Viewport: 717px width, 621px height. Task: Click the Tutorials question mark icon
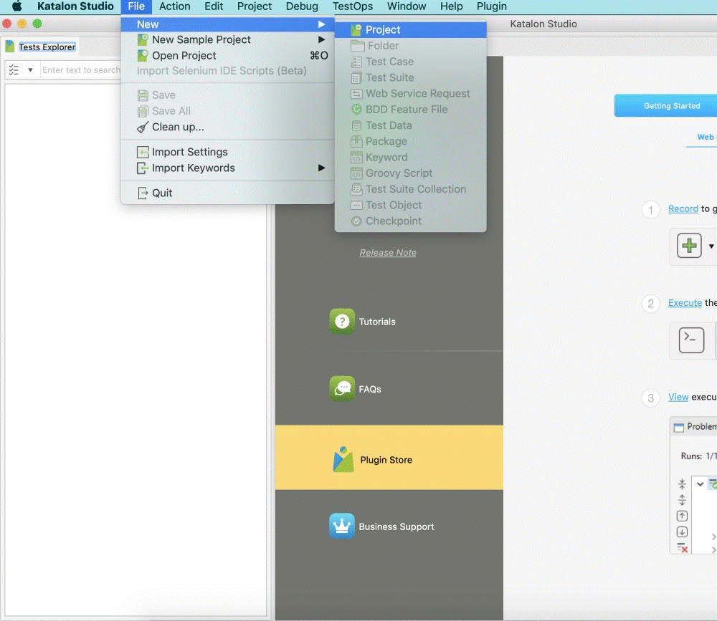coord(342,321)
